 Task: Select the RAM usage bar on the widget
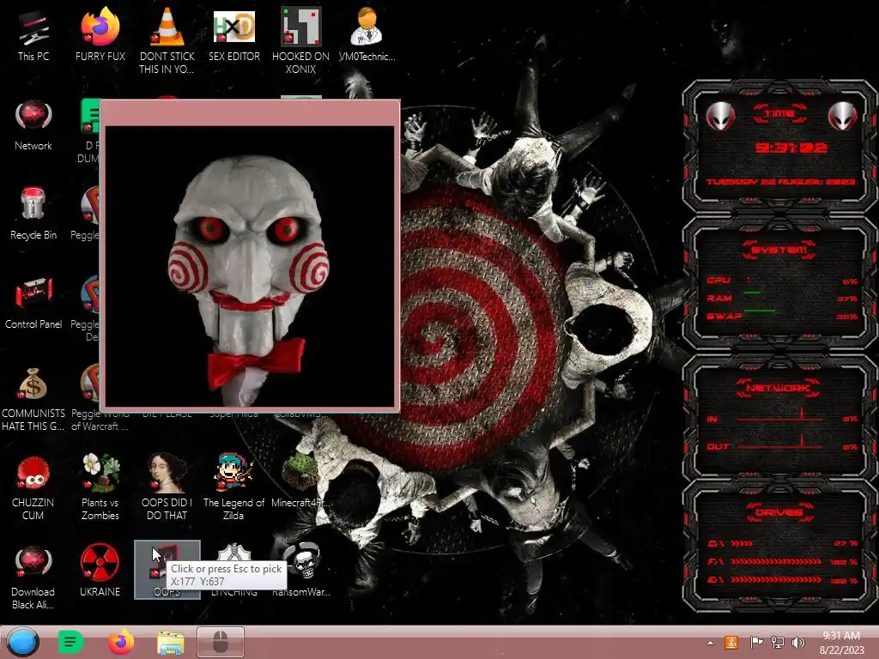point(752,293)
